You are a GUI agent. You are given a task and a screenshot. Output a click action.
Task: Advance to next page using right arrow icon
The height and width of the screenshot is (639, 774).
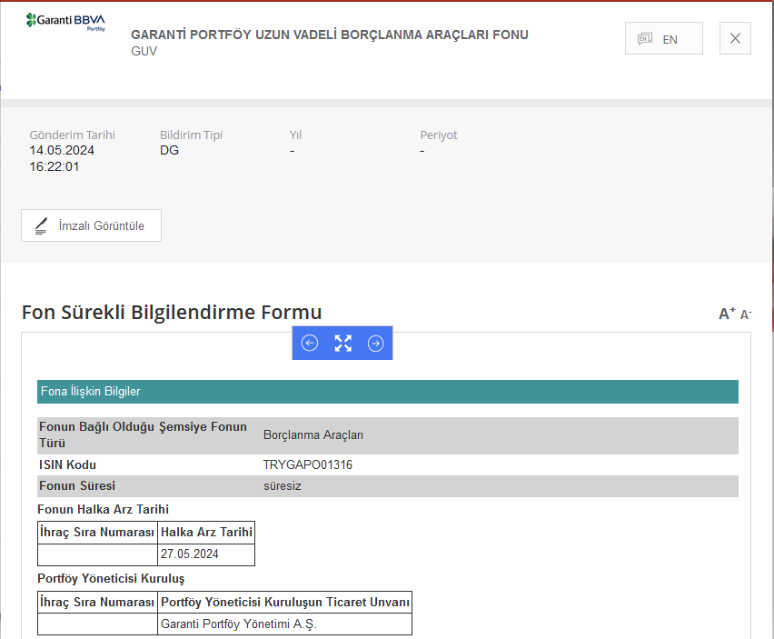coord(375,343)
